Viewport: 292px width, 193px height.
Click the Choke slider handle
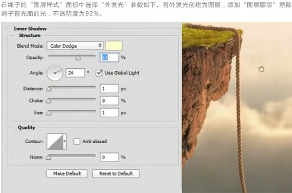(49, 101)
